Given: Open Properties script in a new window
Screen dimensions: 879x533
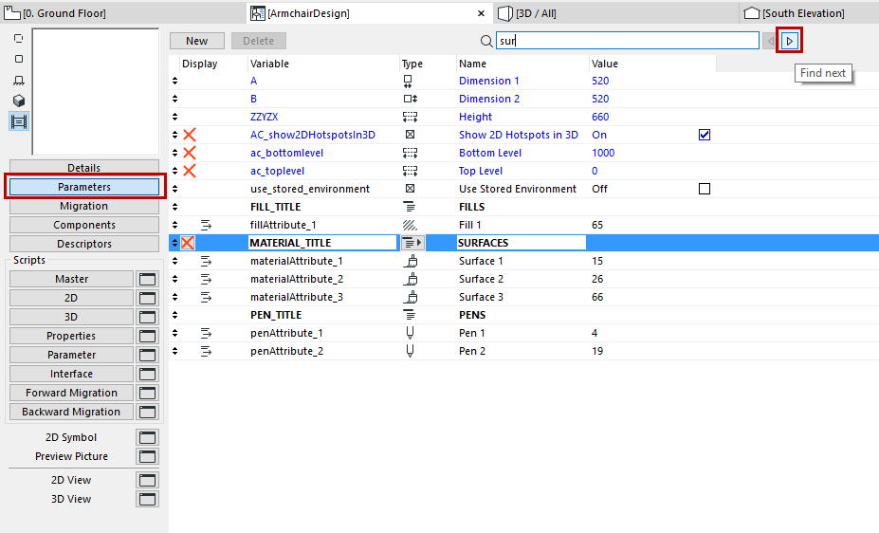Looking at the screenshot, I should tap(147, 337).
